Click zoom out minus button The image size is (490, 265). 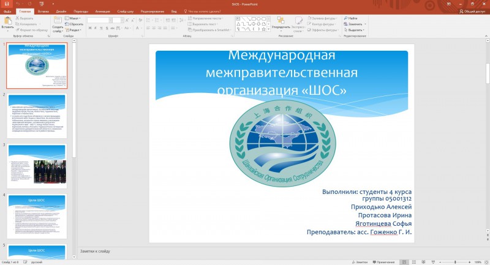[x=440, y=262]
